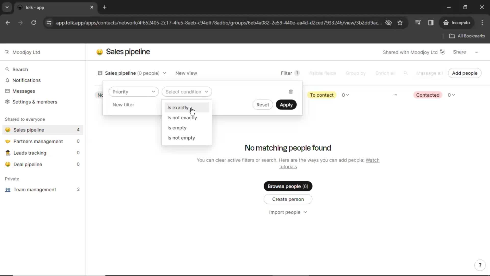Click the Team management people icon
The image size is (490, 276).
8,190
